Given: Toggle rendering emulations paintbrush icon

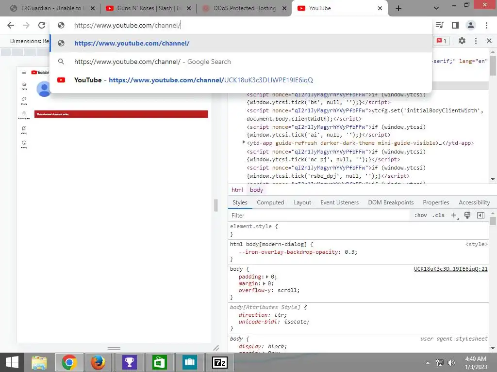Looking at the screenshot, I should point(467,216).
